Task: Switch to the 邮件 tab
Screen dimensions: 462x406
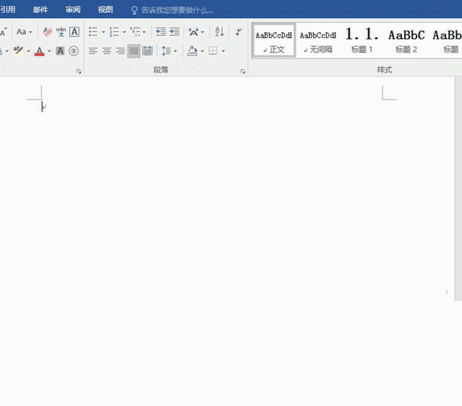Action: (40, 9)
